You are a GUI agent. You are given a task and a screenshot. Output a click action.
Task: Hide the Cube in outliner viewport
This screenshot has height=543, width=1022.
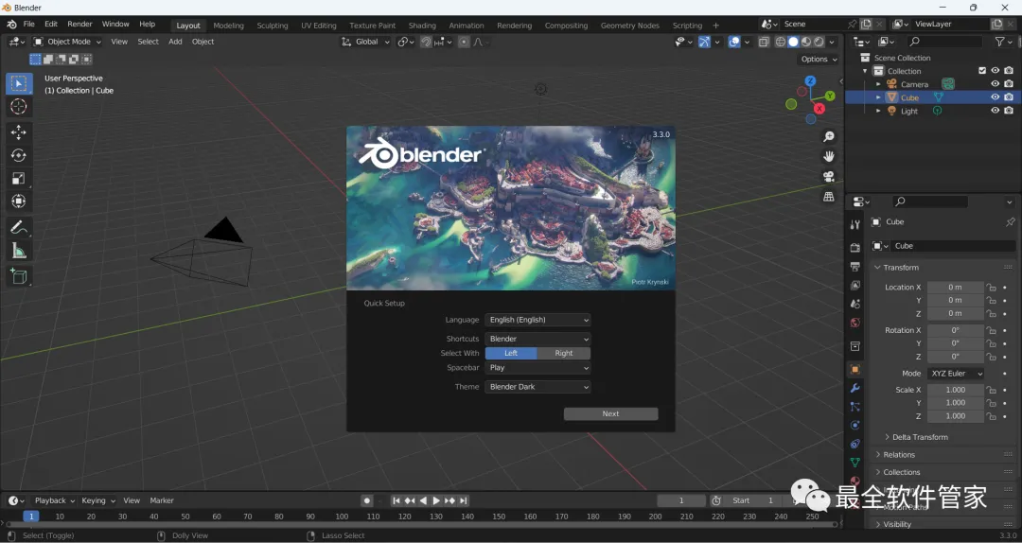tap(995, 97)
